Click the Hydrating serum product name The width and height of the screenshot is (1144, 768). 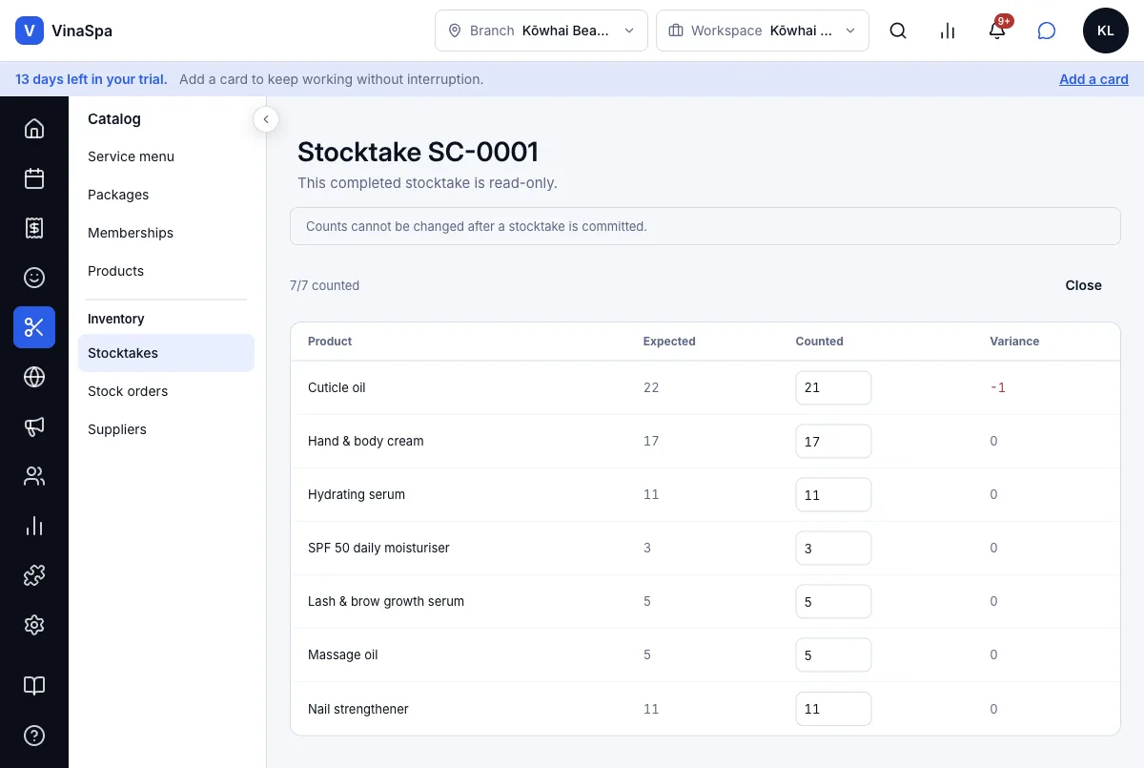357,494
